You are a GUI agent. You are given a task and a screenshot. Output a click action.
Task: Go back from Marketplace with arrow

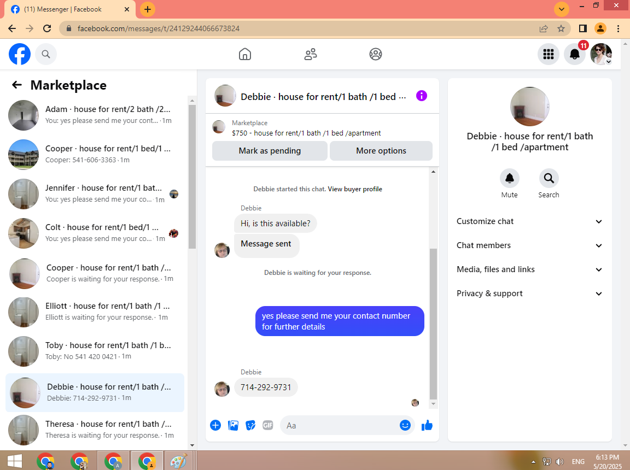coord(17,85)
